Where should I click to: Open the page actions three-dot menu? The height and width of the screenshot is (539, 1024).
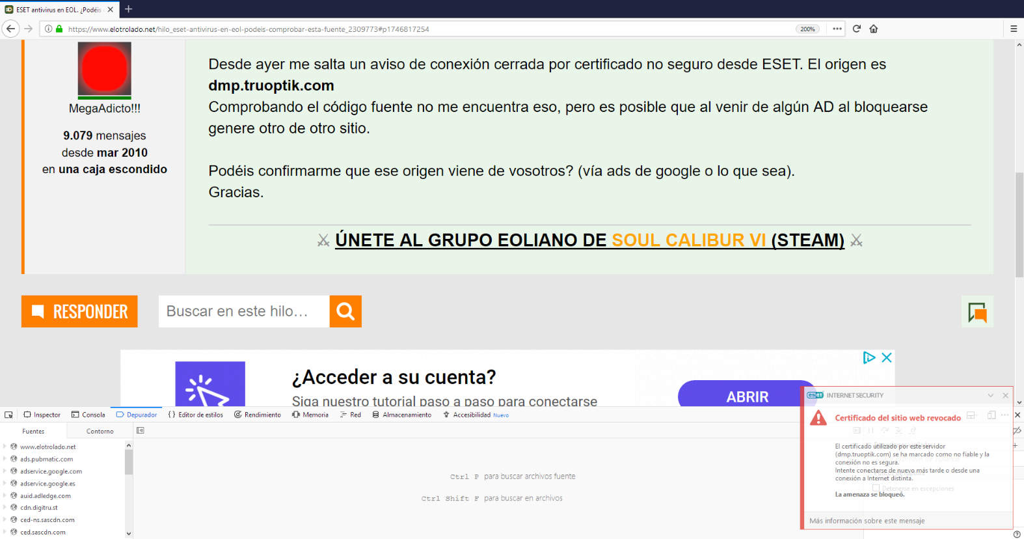coord(837,29)
